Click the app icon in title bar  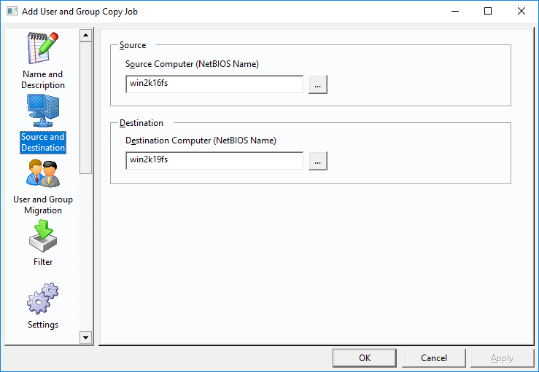pos(12,12)
